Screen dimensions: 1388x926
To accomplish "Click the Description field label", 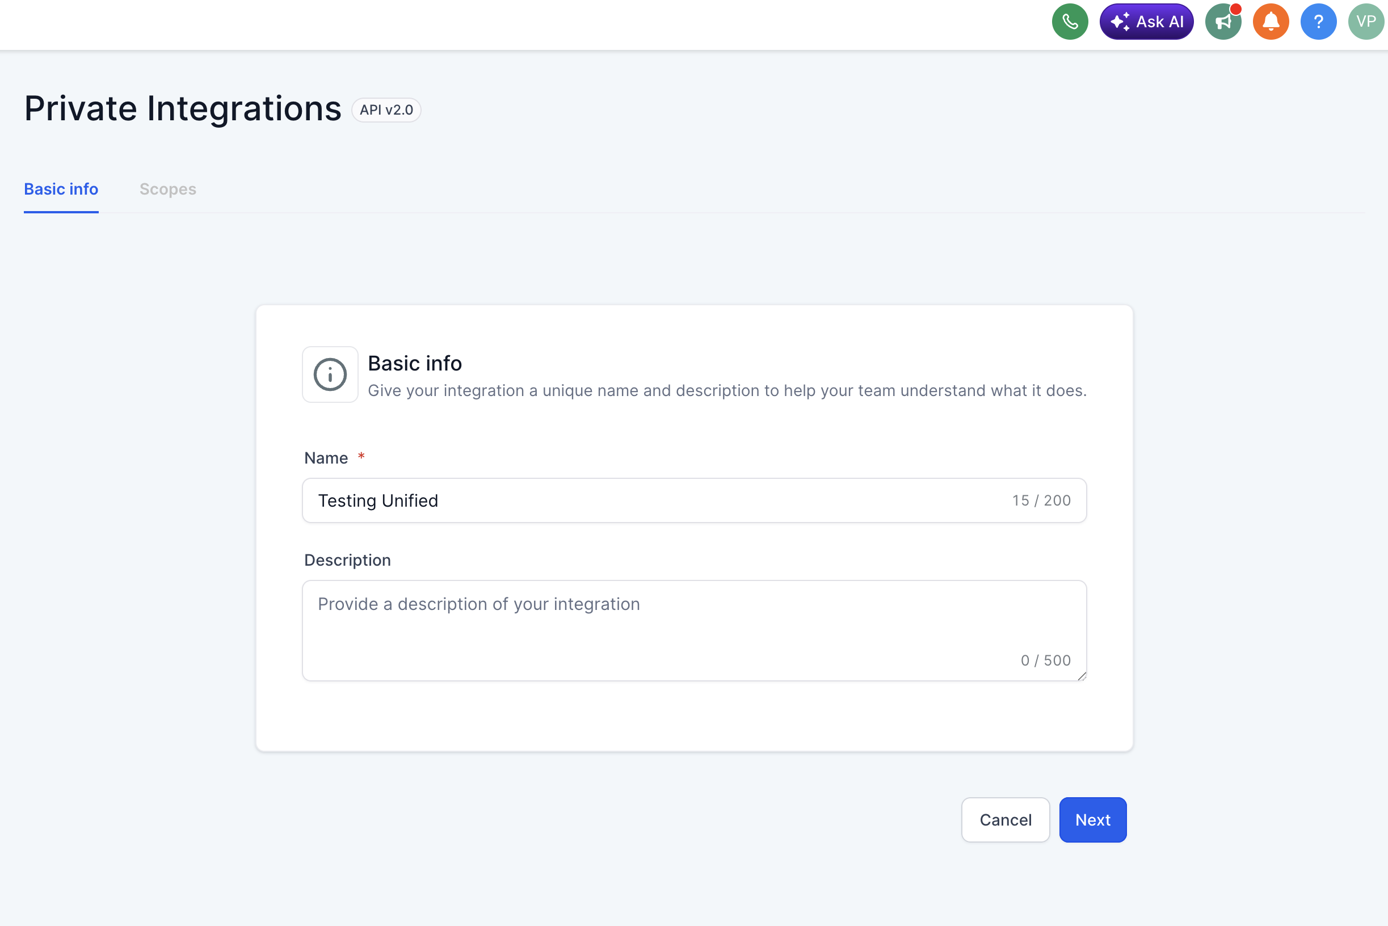I will [x=347, y=560].
